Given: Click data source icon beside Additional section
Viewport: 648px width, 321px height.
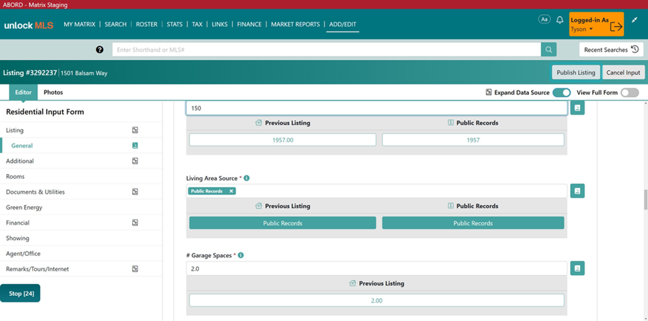Looking at the screenshot, I should point(135,161).
